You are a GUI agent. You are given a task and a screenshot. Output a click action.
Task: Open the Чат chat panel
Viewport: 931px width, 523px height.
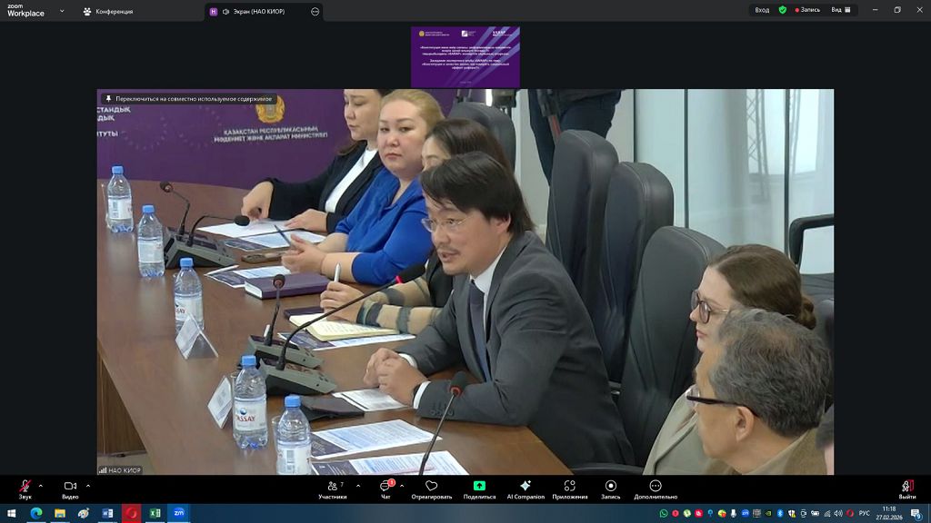(x=385, y=488)
